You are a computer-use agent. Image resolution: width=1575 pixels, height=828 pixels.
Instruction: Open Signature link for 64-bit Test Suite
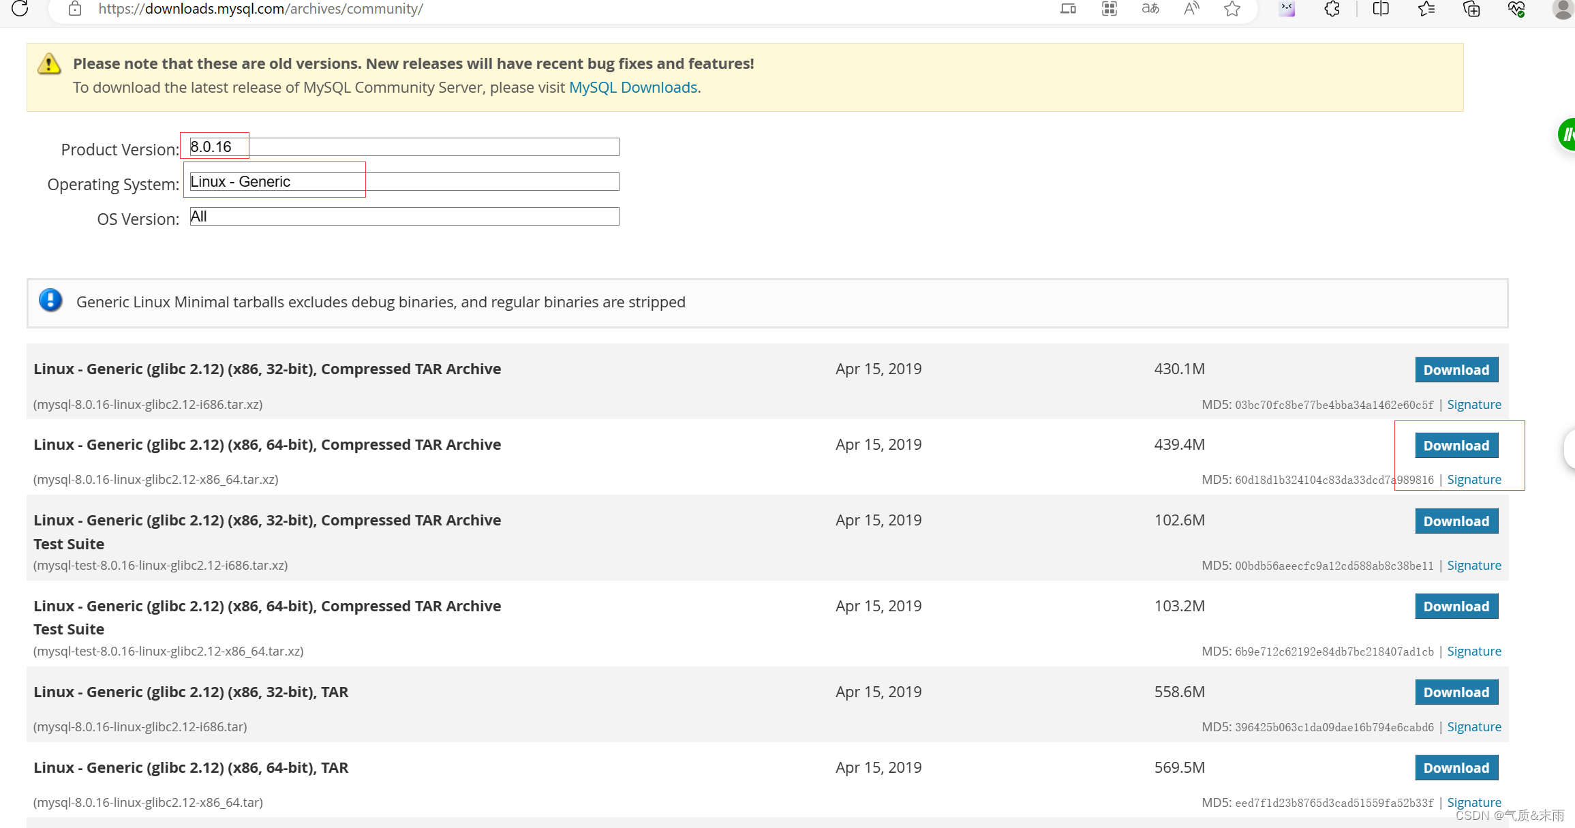point(1473,651)
